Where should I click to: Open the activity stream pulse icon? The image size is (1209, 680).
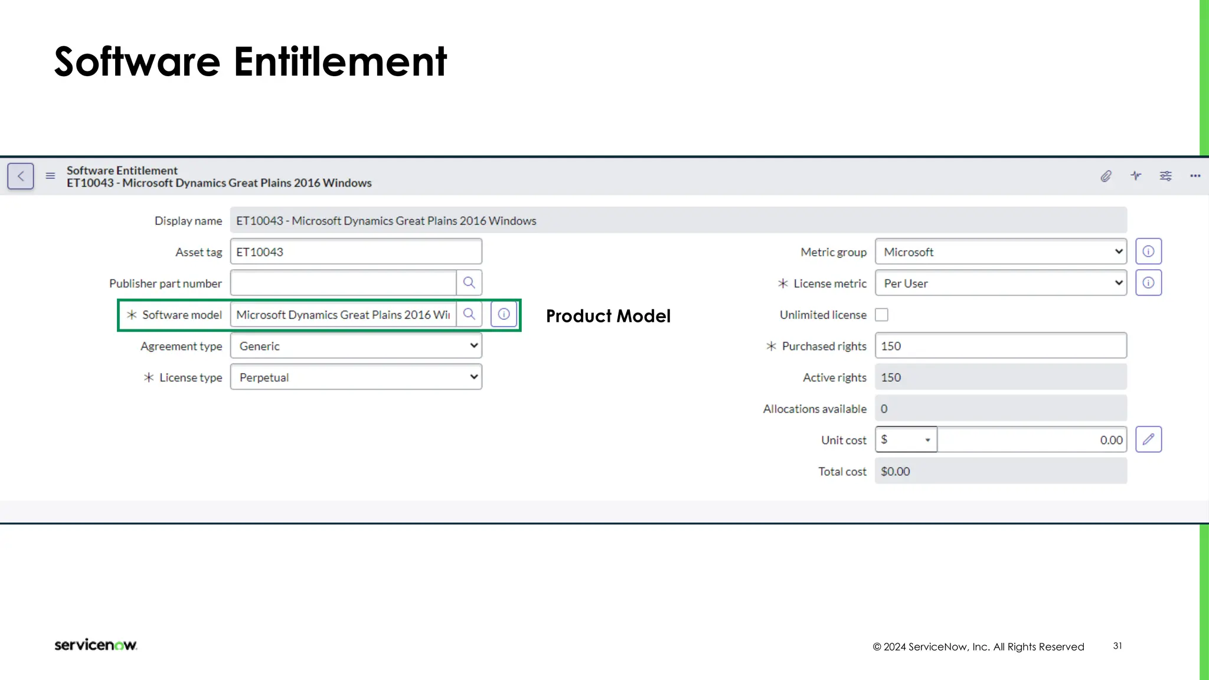coord(1136,175)
